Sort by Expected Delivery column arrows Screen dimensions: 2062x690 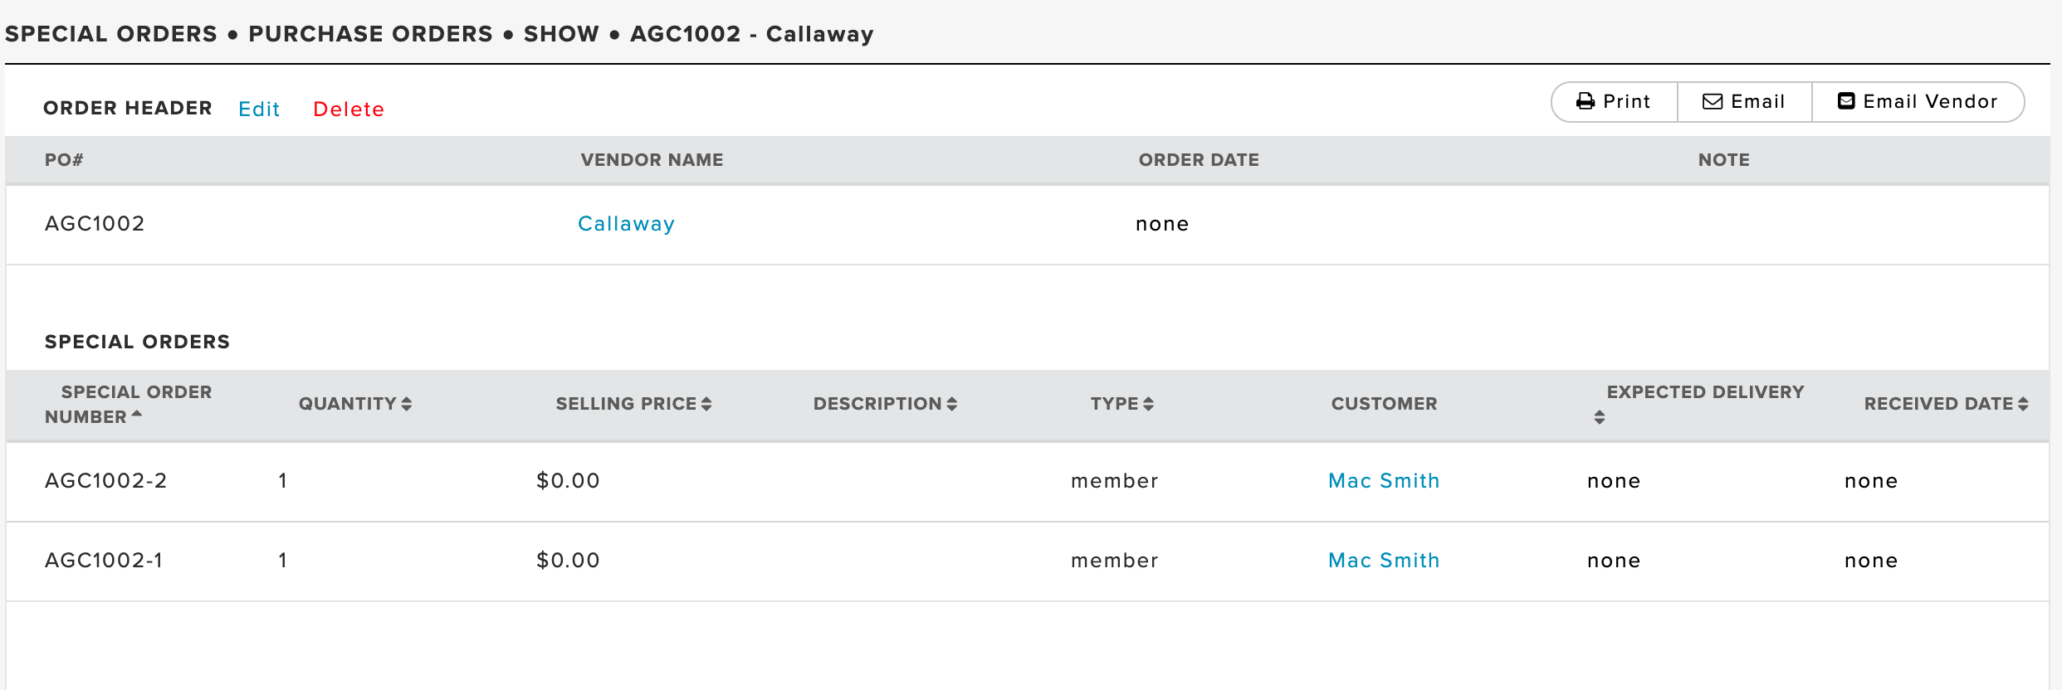click(x=1600, y=417)
